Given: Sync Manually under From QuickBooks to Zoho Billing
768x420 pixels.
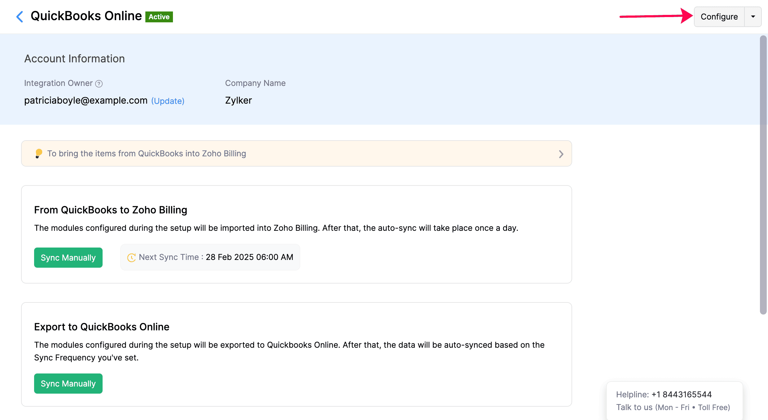Looking at the screenshot, I should point(68,257).
